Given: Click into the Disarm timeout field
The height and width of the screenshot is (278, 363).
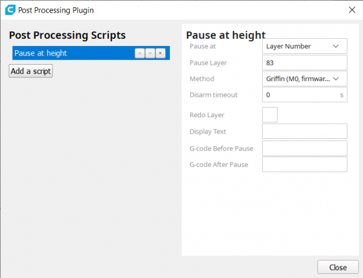Looking at the screenshot, I should click(x=299, y=95).
